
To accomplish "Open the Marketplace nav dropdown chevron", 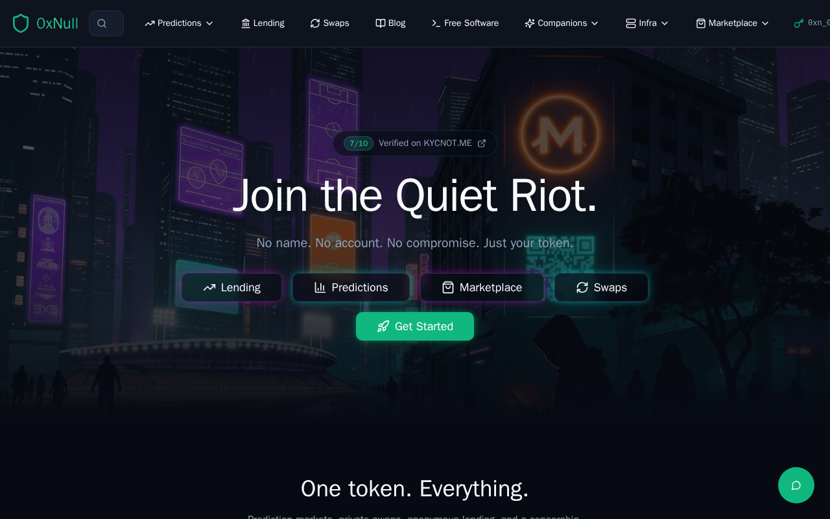I will (x=765, y=23).
